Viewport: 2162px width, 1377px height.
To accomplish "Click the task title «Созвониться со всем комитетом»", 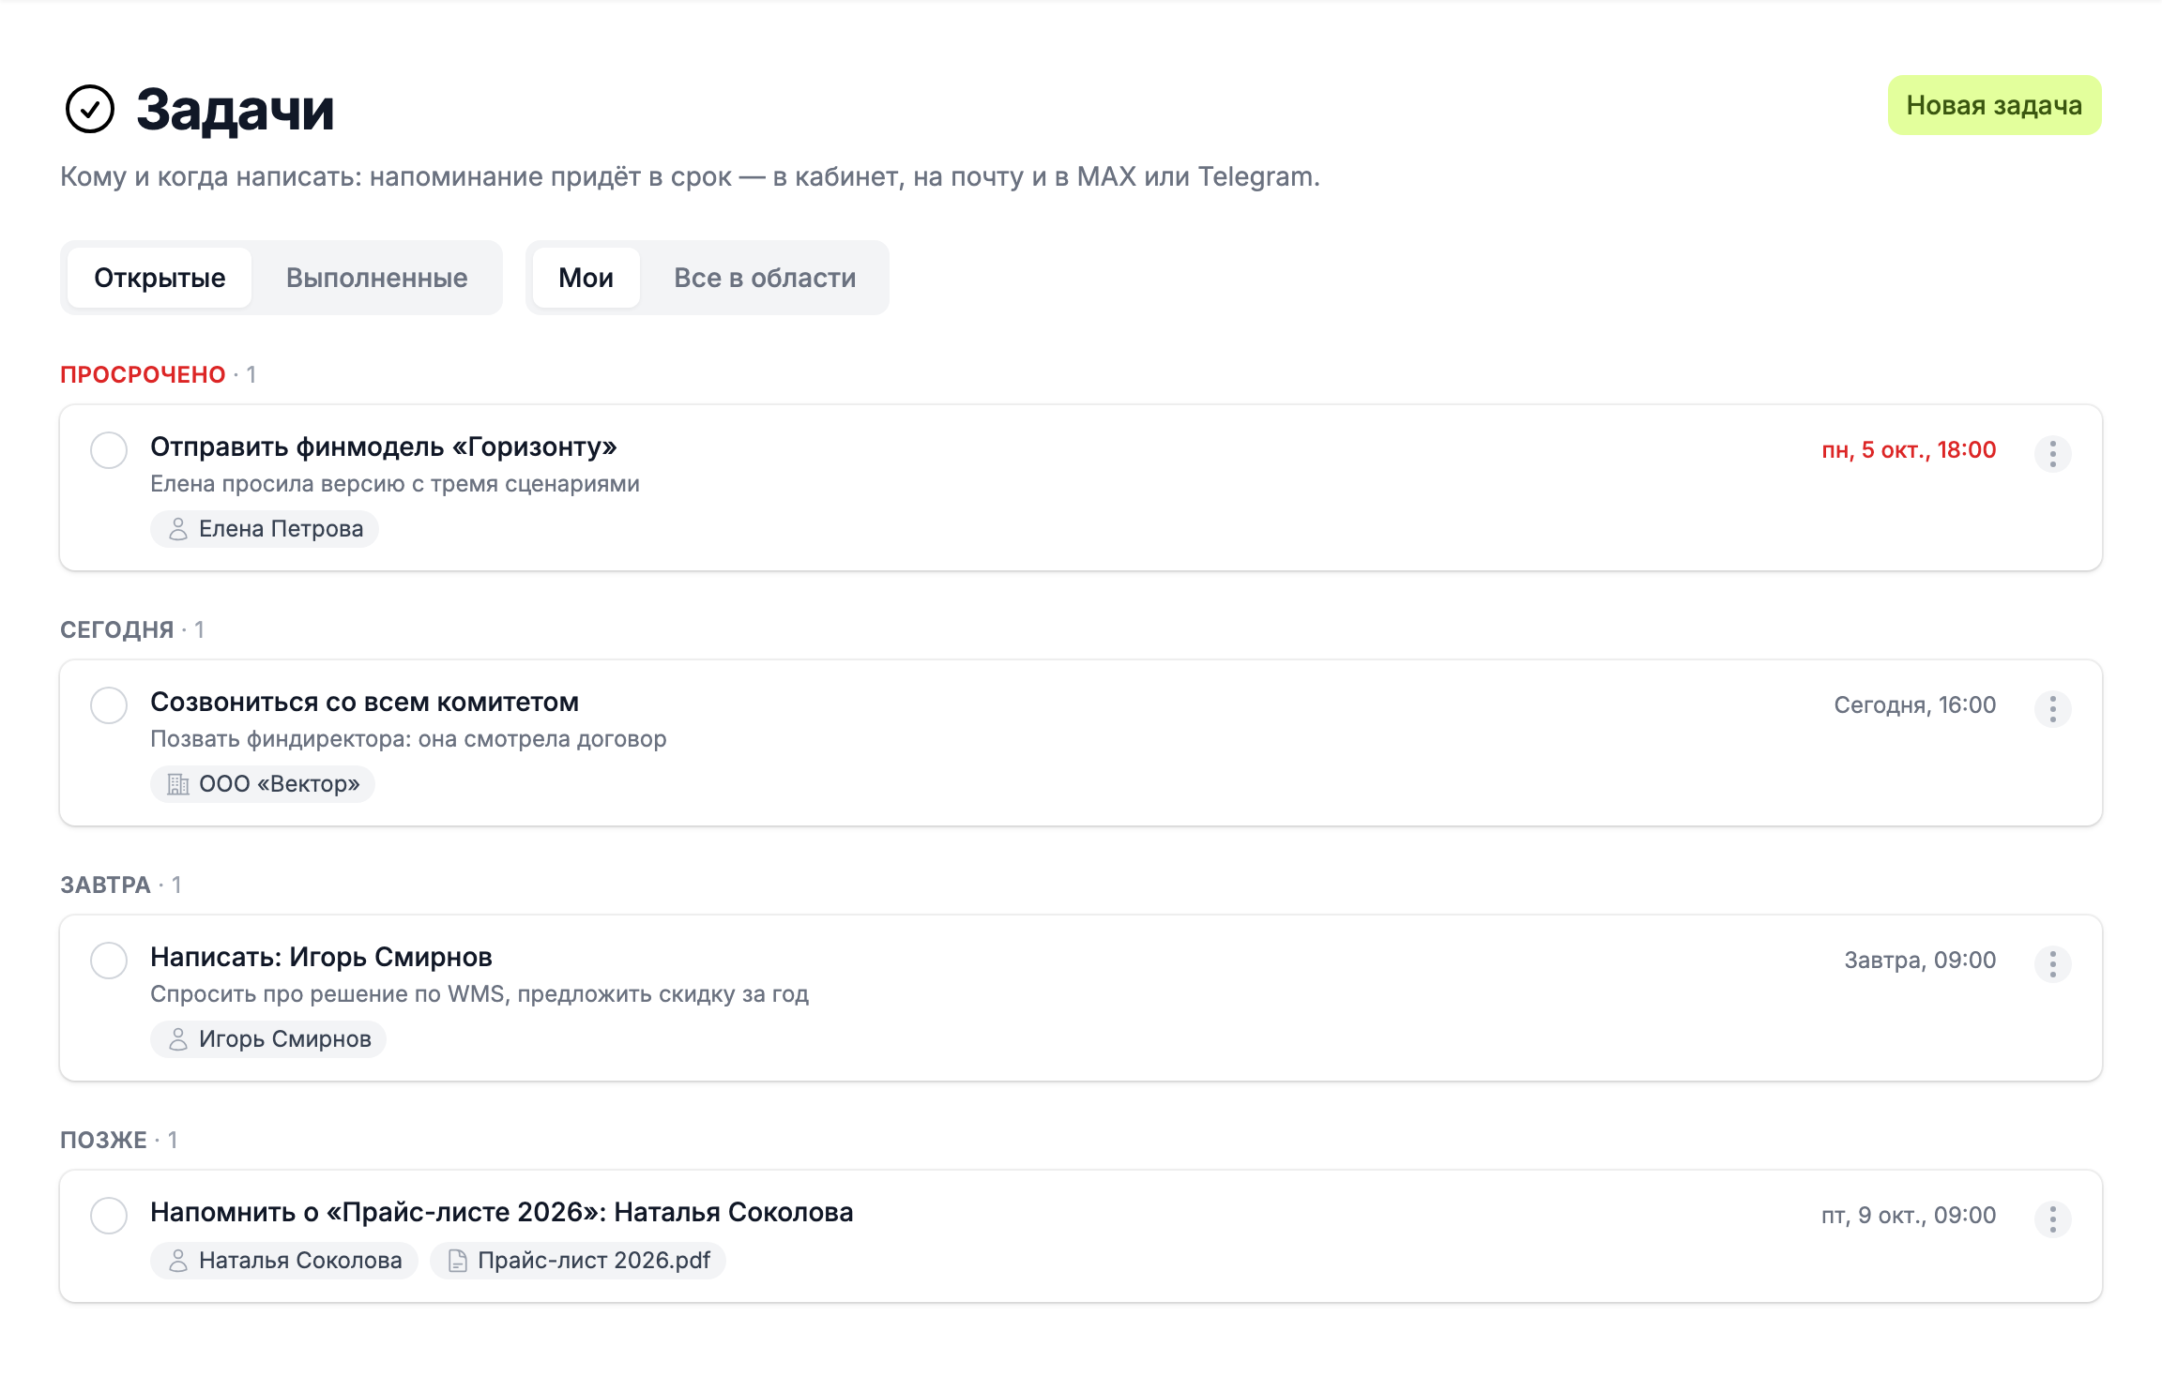I will pos(365,702).
